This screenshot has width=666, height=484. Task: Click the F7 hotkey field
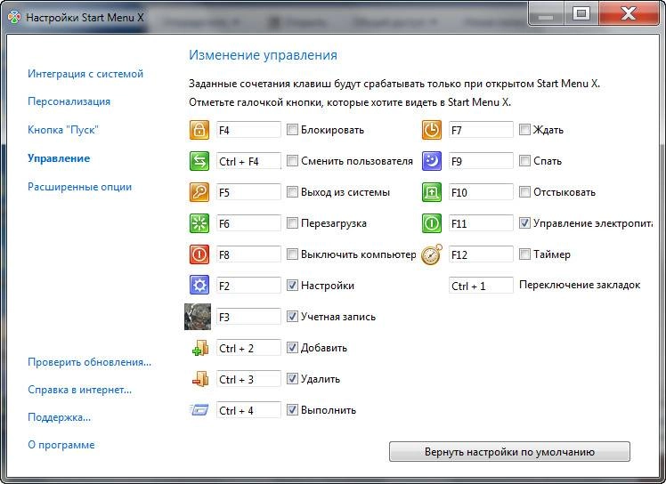pyautogui.click(x=481, y=130)
